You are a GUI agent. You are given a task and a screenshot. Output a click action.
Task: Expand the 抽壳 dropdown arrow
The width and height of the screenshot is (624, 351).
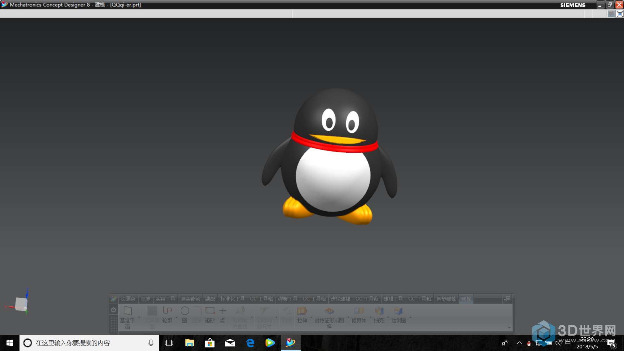tap(388, 317)
